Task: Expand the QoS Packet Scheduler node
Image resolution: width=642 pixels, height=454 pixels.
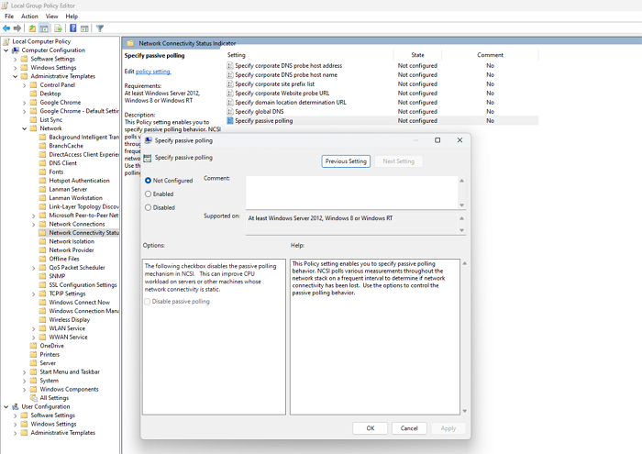Action: (x=34, y=268)
